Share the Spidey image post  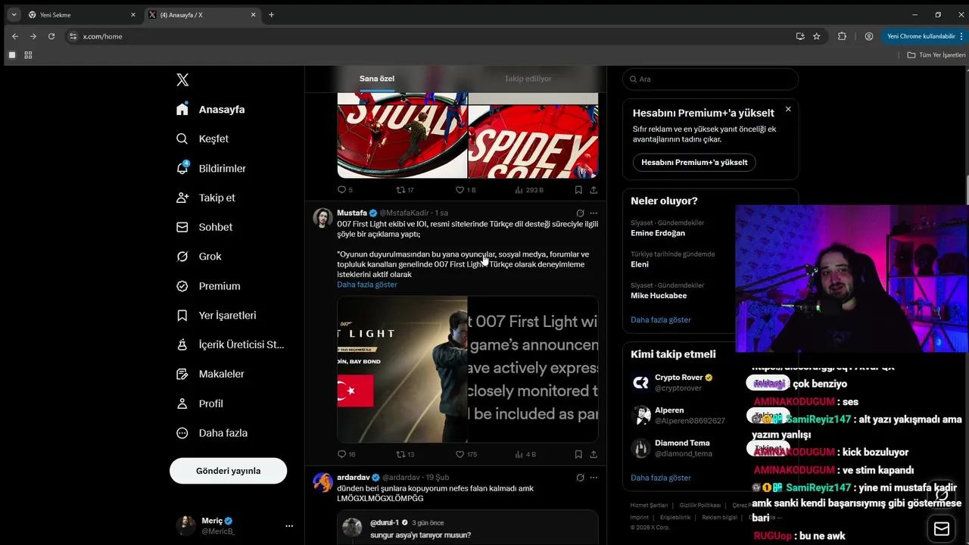point(594,190)
